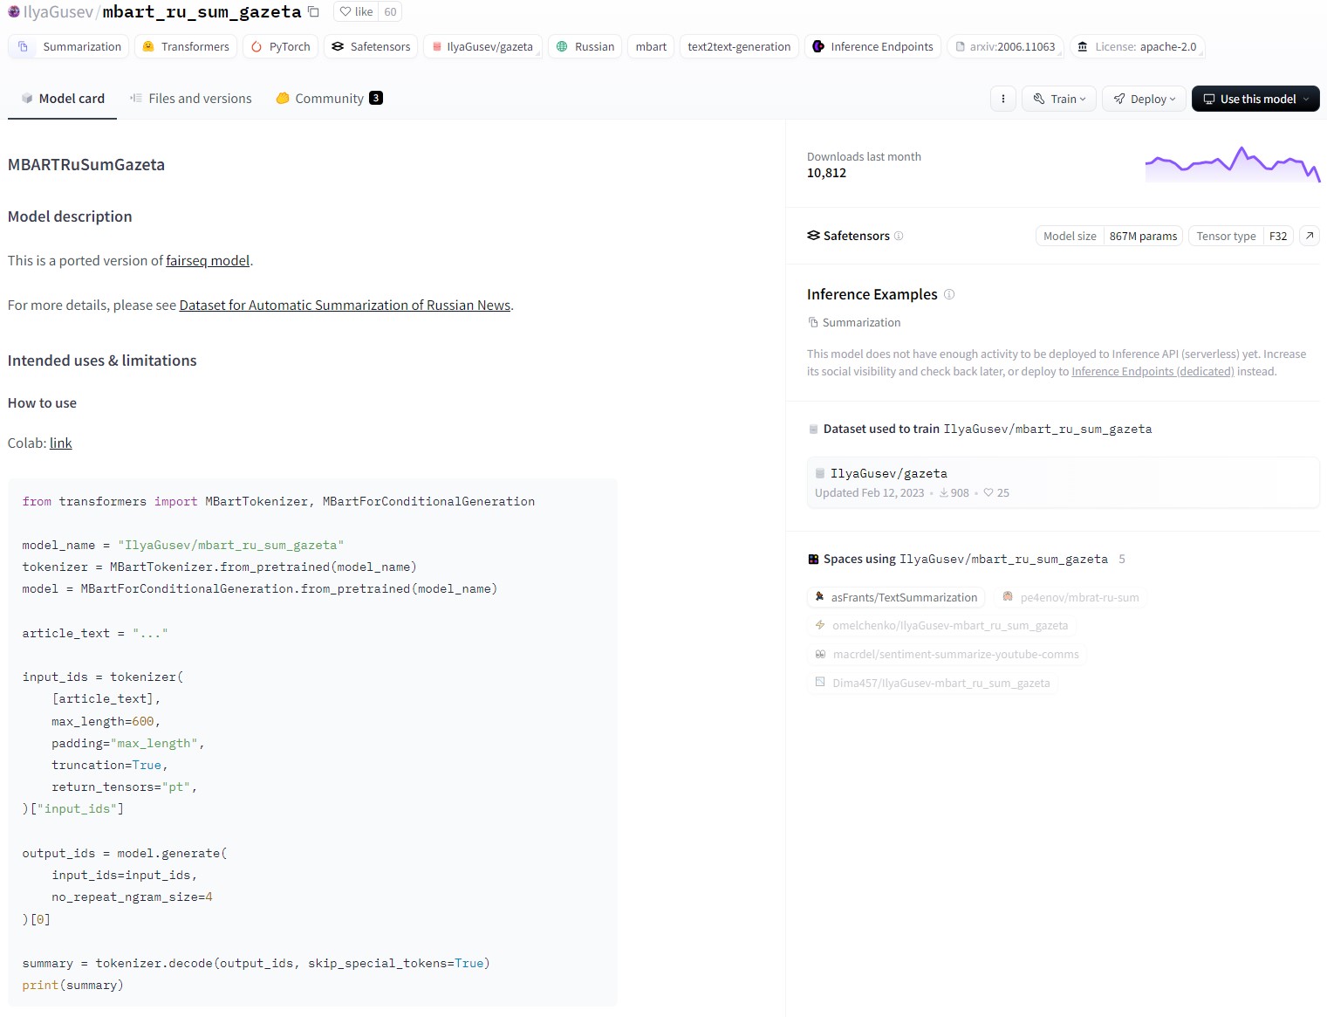Screen dimensions: 1327x1017
Task: Click the Safetensors info icon
Action: (899, 236)
